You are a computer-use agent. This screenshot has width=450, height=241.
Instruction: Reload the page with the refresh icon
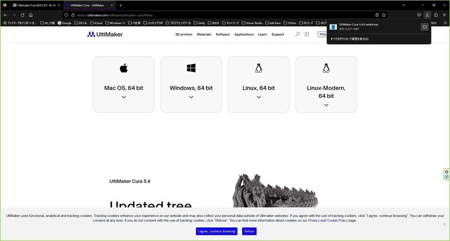22,15
